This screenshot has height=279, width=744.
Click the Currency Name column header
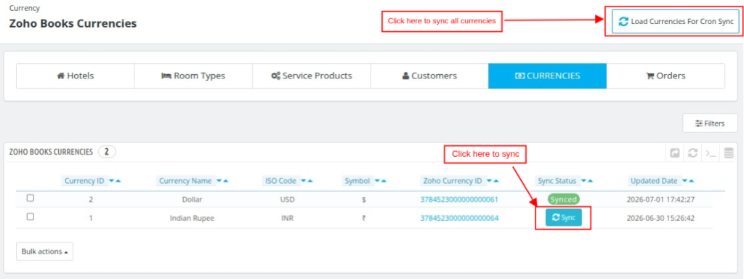[x=185, y=181]
